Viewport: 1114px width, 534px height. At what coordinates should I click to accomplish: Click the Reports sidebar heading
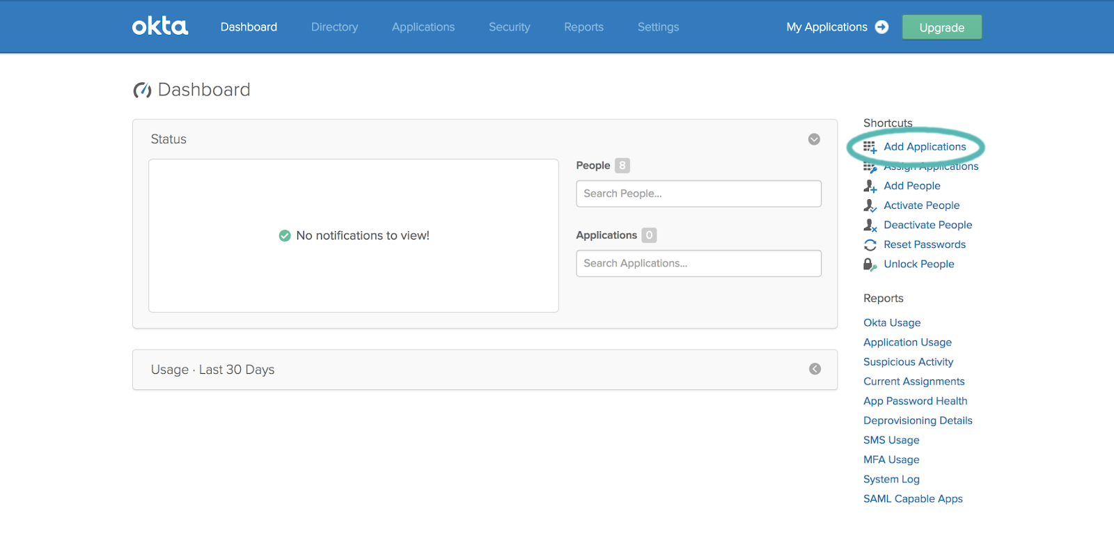883,298
